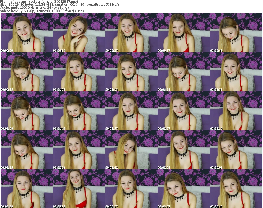
Task: Select the thumbnail timestamped 00:03:19
Action: pos(79,189)
